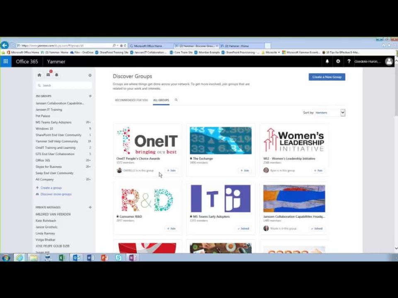Open the Office 365 app launcher waffle
Image resolution: width=398 pixels, height=298 pixels.
[5, 61]
